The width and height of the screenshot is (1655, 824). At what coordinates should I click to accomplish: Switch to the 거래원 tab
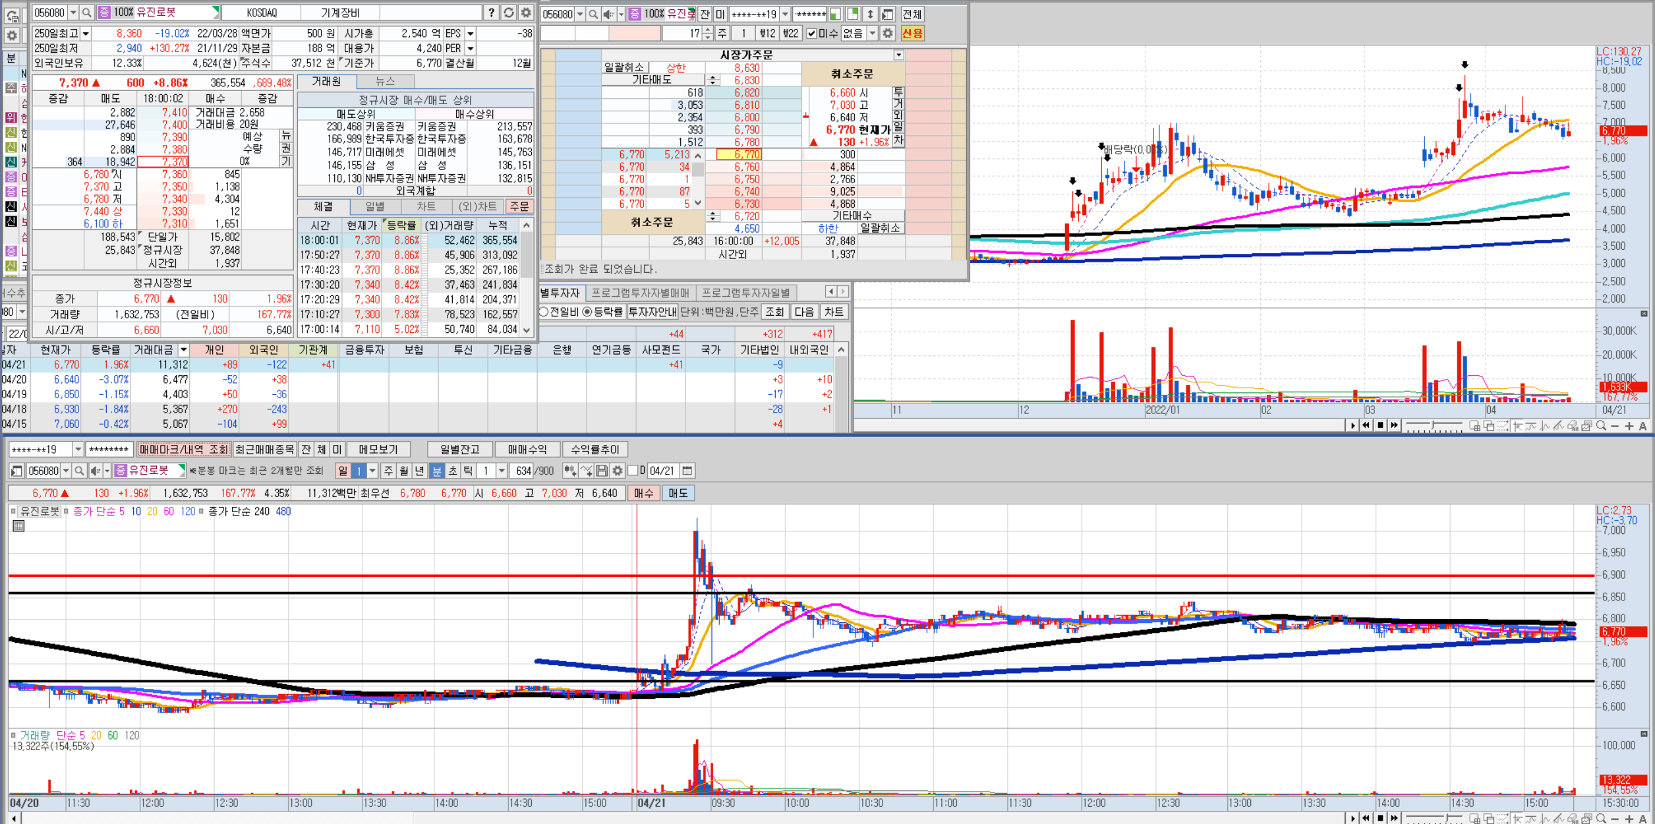pyautogui.click(x=326, y=81)
